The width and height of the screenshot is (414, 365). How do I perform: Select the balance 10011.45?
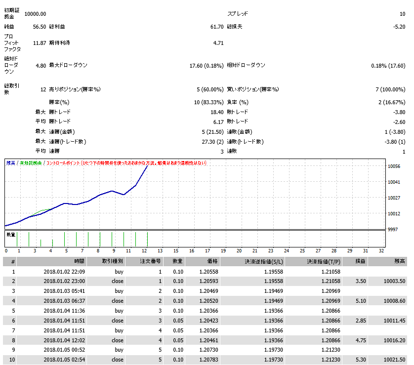394,321
